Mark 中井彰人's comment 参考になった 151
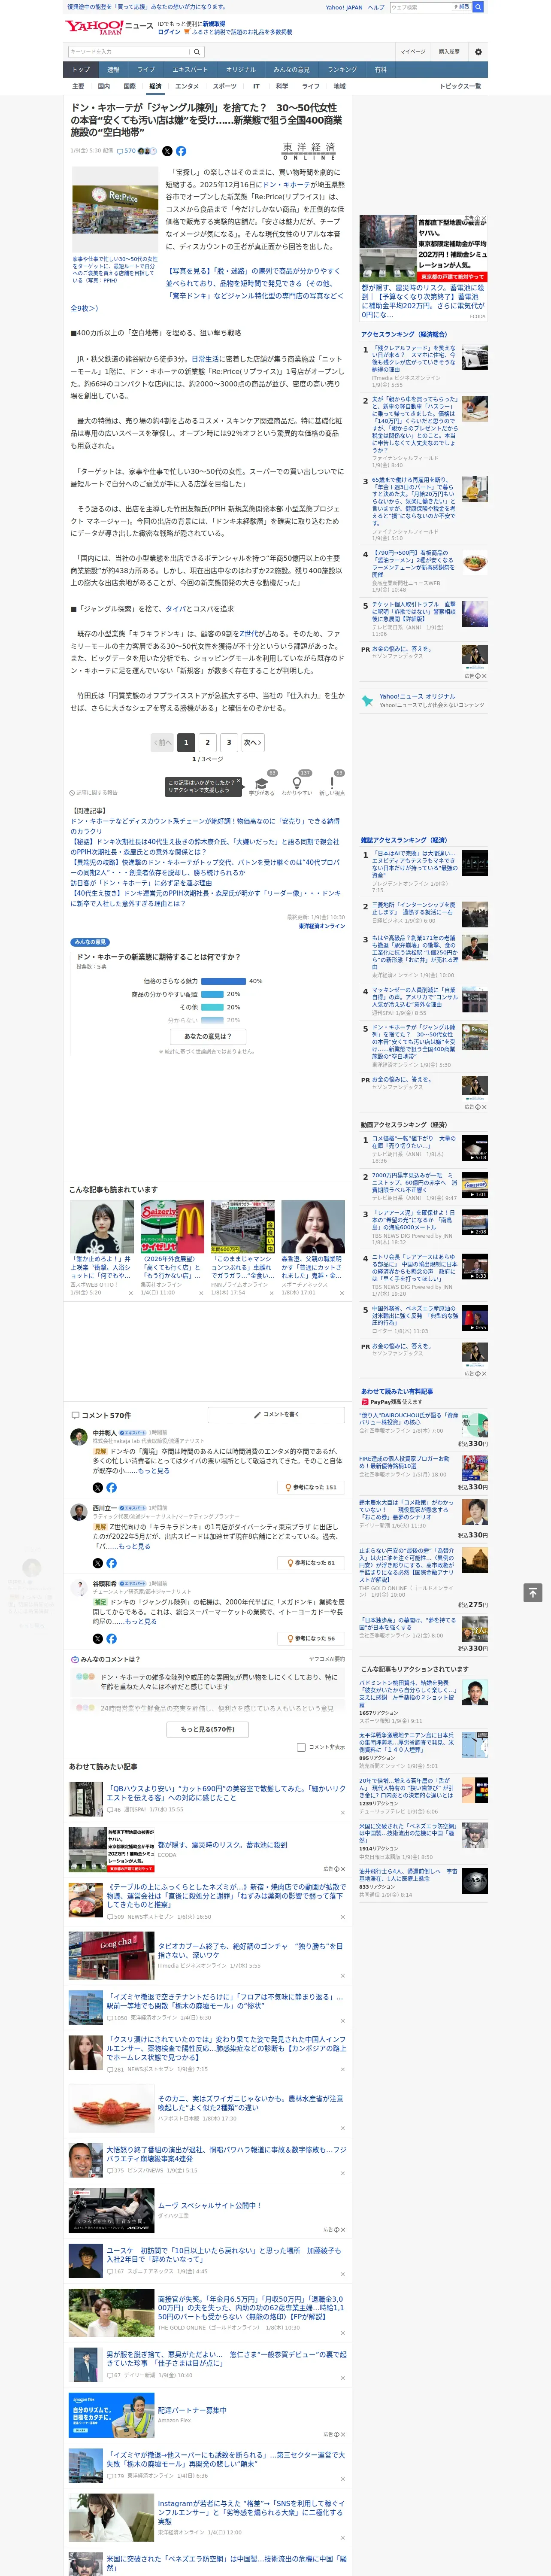This screenshot has width=551, height=2576. [x=311, y=1488]
